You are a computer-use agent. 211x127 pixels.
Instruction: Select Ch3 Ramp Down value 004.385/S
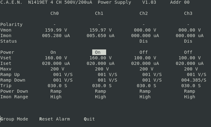[x=194, y=80]
